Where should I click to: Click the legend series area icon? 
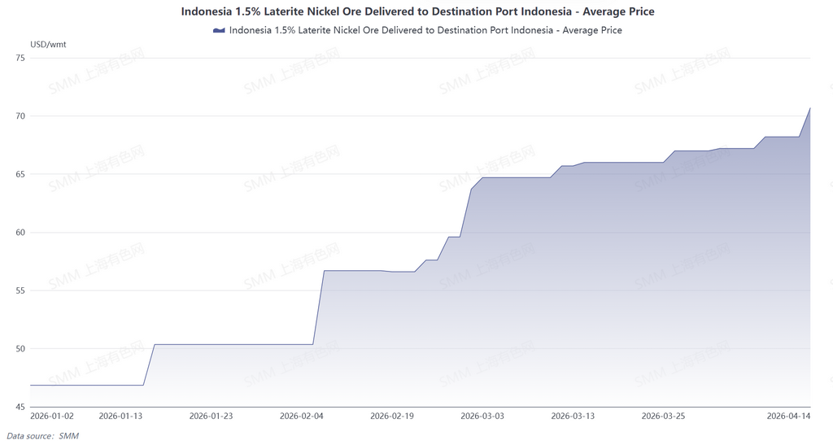point(218,30)
